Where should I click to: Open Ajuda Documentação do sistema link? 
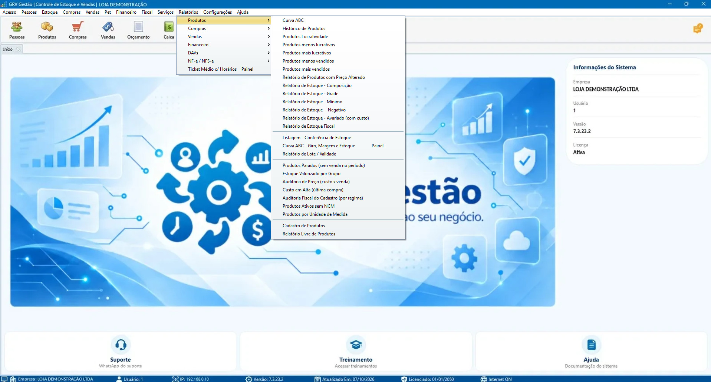pyautogui.click(x=591, y=366)
